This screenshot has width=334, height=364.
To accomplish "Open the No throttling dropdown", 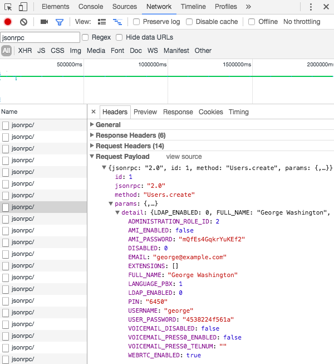I will 302,22.
